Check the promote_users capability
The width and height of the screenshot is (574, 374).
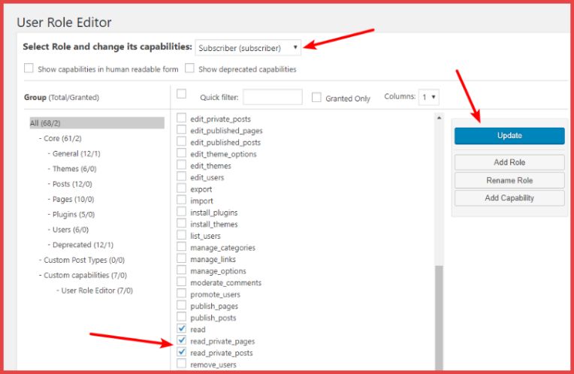181,294
